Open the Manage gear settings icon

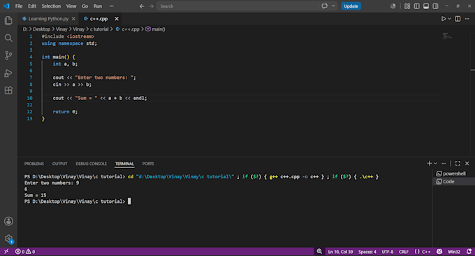(x=8, y=239)
